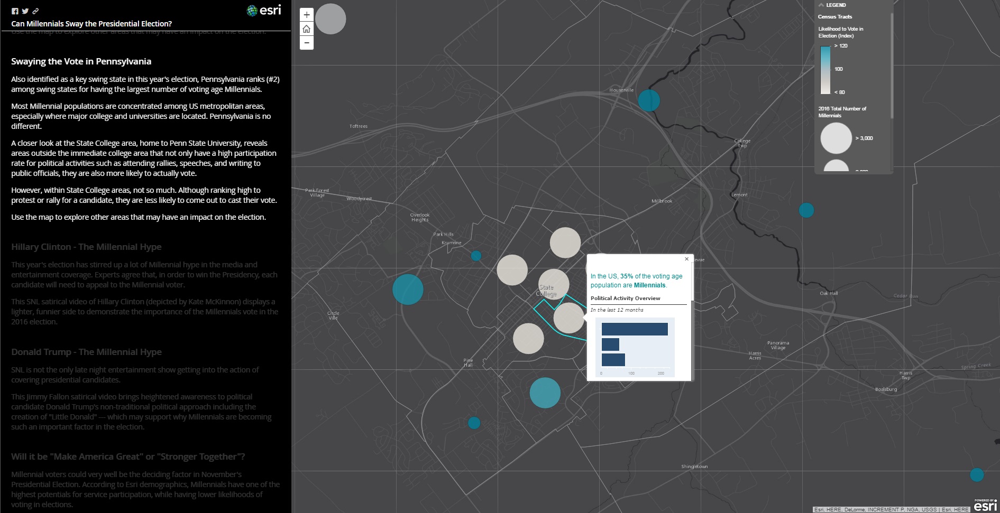This screenshot has width=1000, height=513.
Task: Jump to Hillary Clinton Millennial Hype section
Action: coord(86,247)
